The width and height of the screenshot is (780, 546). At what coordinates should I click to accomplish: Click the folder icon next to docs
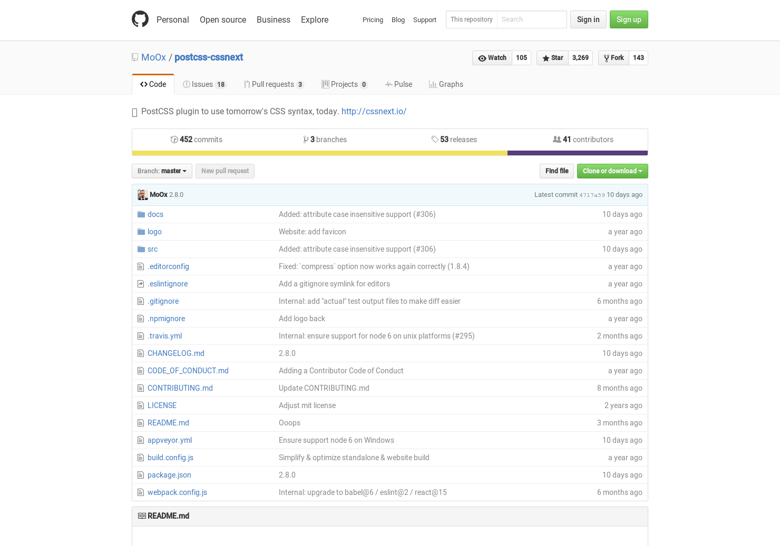click(141, 214)
